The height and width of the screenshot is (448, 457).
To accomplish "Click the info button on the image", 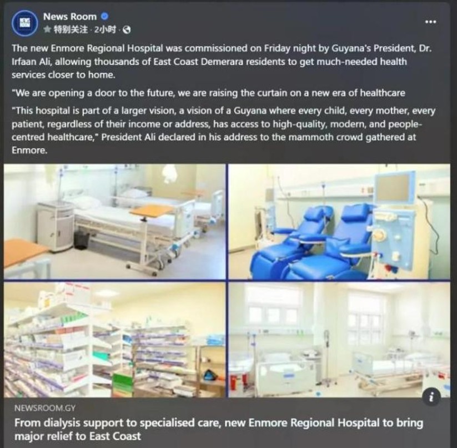I will click(x=431, y=397).
